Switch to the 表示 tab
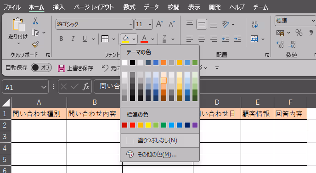Viewport: 316px width, 173px height. point(194,7)
